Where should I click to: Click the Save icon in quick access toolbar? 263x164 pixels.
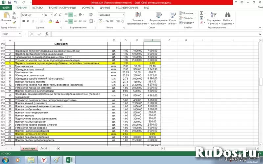(9, 2)
